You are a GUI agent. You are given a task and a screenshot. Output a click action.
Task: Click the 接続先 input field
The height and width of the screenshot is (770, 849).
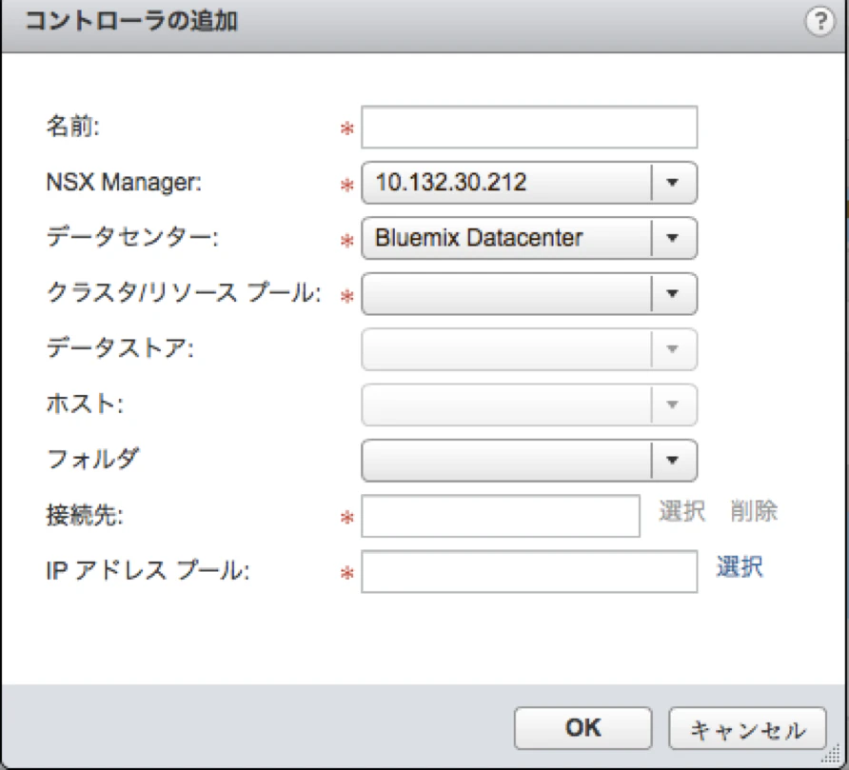click(x=501, y=516)
